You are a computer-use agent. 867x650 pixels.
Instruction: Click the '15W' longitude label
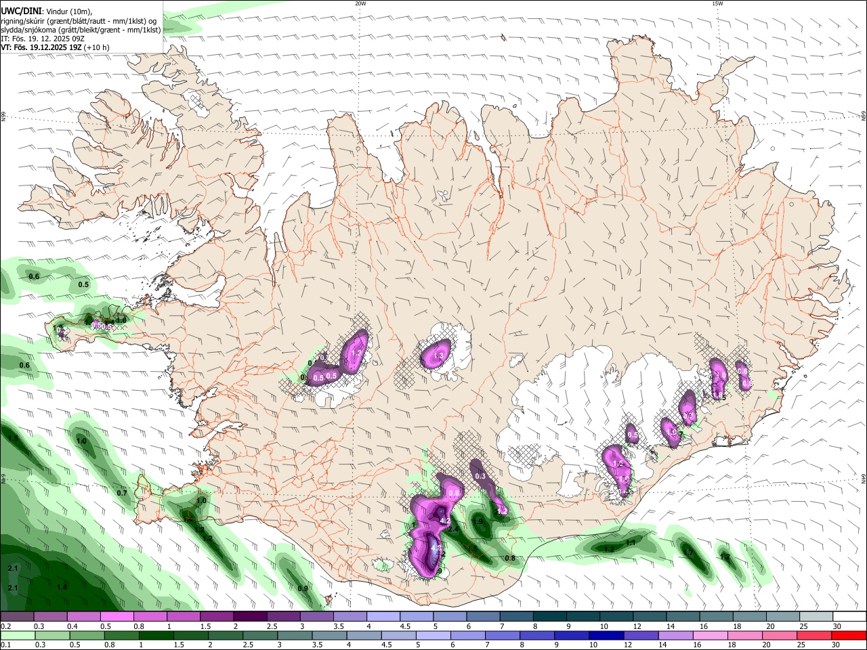click(x=717, y=3)
